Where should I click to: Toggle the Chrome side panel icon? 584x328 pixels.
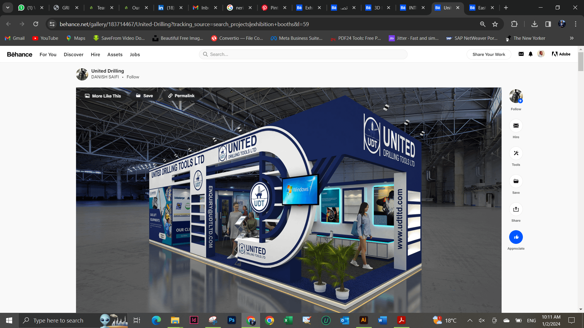pos(548,24)
